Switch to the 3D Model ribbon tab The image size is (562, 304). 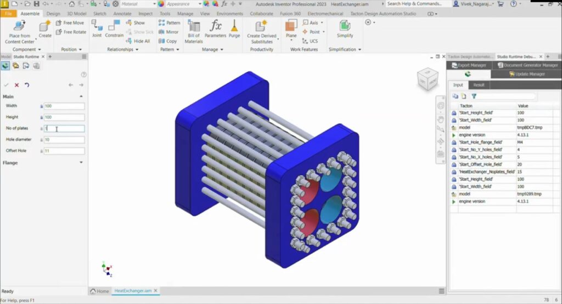pyautogui.click(x=76, y=14)
